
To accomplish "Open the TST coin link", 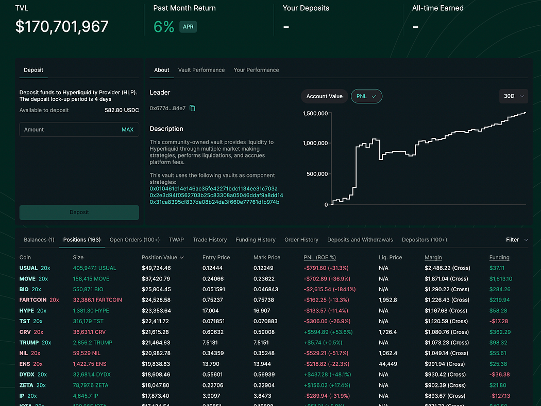I will click(25, 321).
